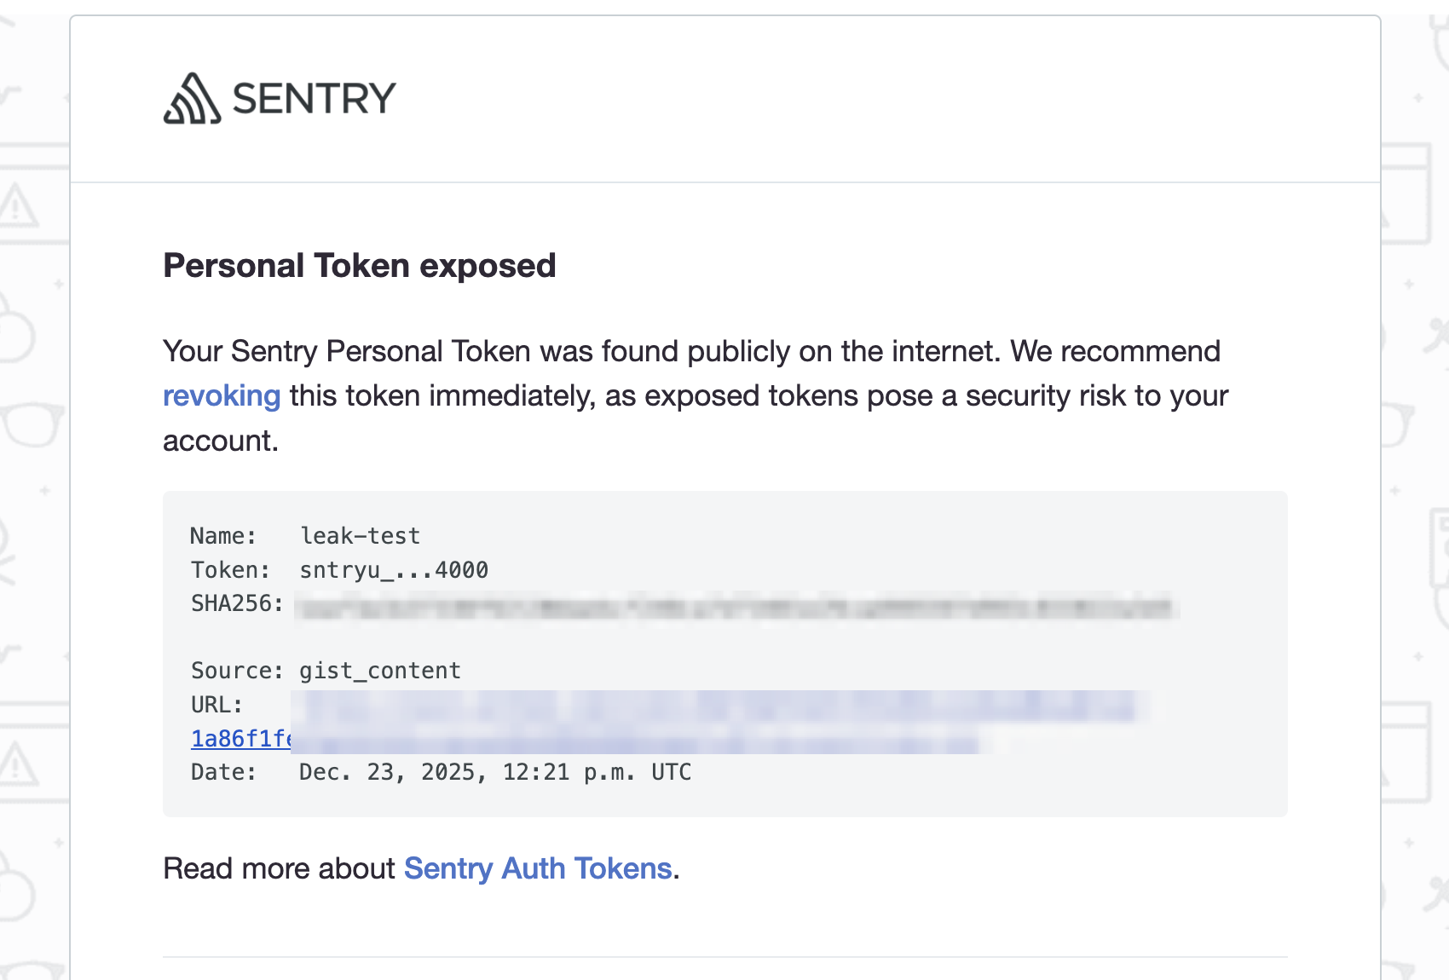Click the "Date:" field label

[x=223, y=772]
